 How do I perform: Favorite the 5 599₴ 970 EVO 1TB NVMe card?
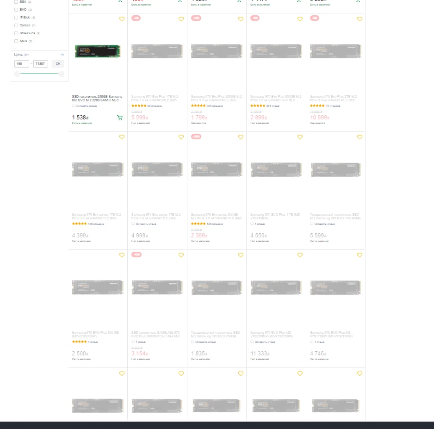click(360, 137)
